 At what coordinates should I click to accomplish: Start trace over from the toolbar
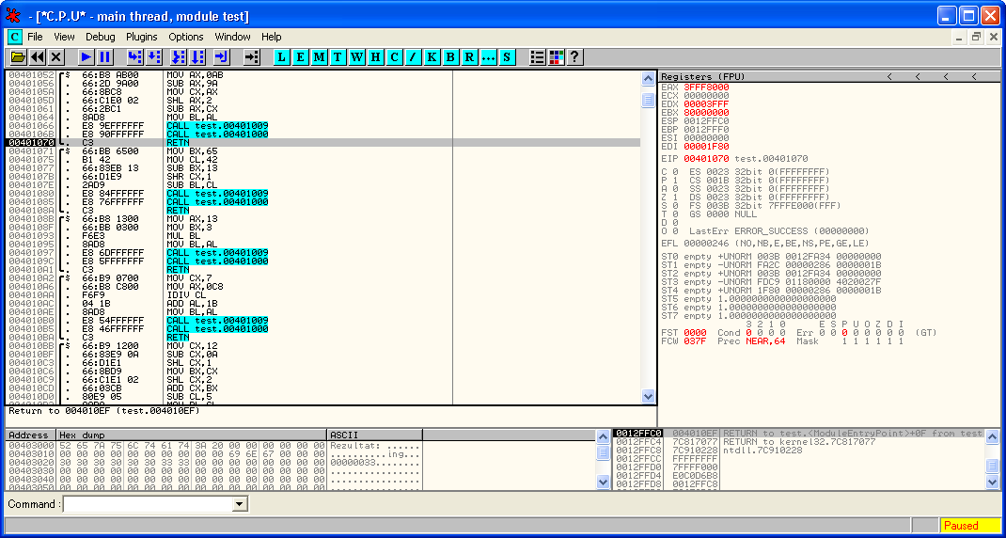tap(197, 57)
